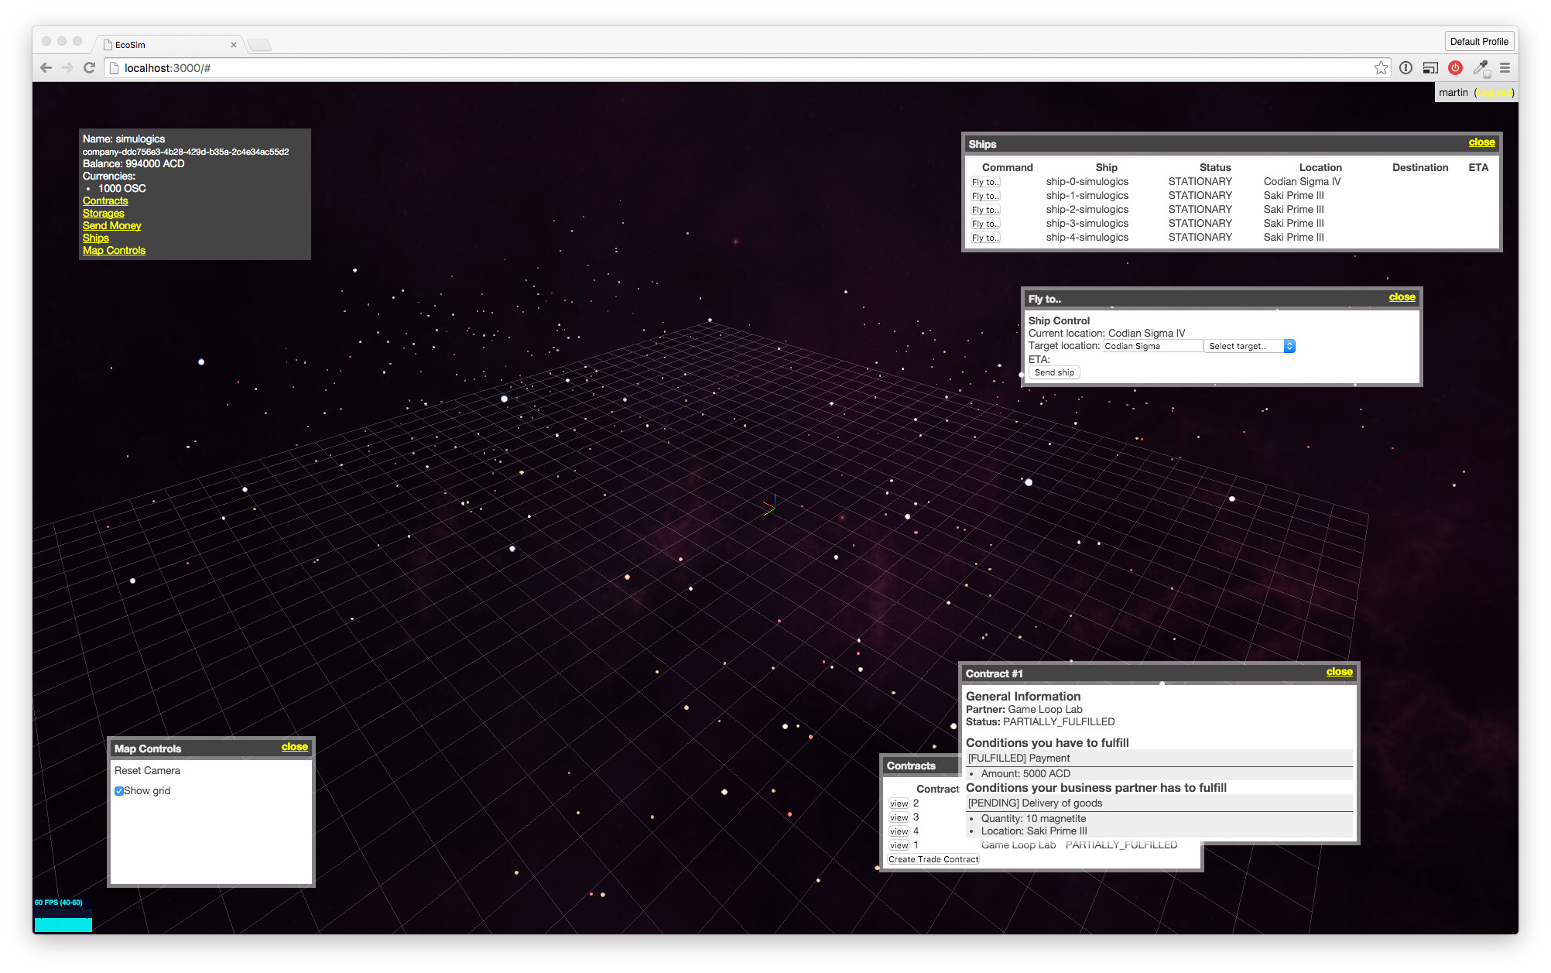View contract 3 in Contracts list
The image size is (1551, 973).
point(899,817)
